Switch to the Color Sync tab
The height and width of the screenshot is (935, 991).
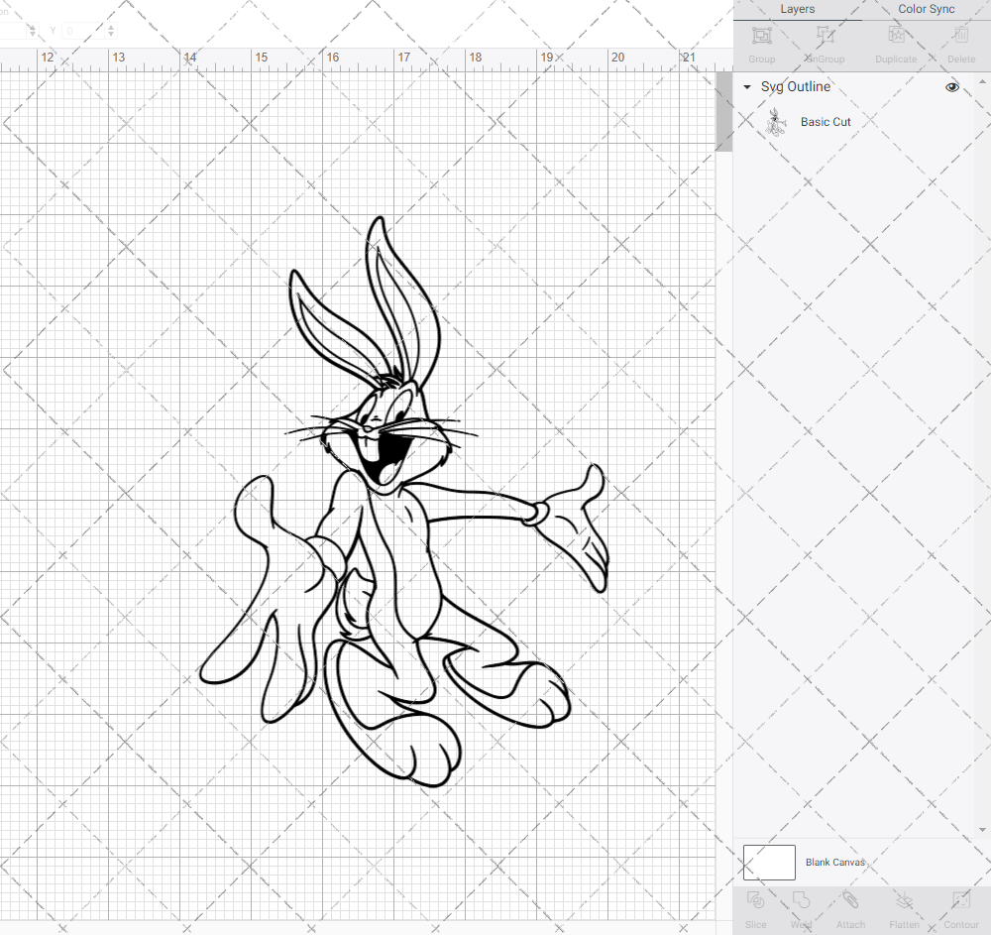pos(926,9)
